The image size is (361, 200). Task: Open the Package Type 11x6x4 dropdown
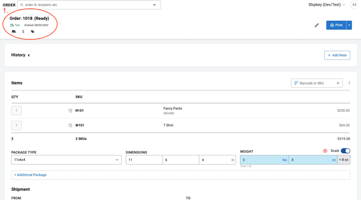[x=66, y=160]
